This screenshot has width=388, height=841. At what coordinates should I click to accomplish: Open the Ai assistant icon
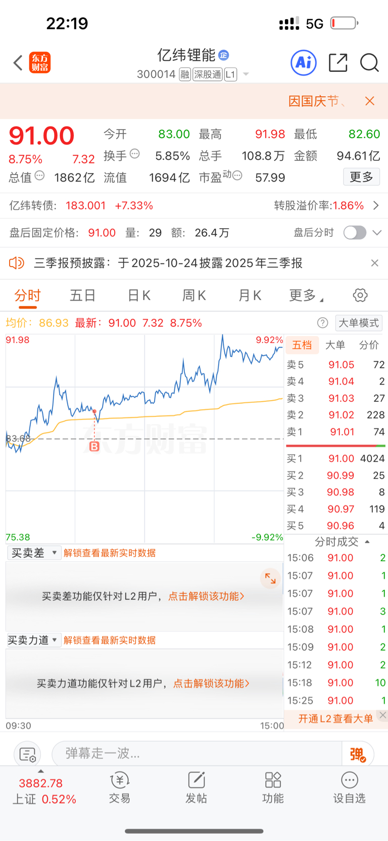(x=304, y=63)
